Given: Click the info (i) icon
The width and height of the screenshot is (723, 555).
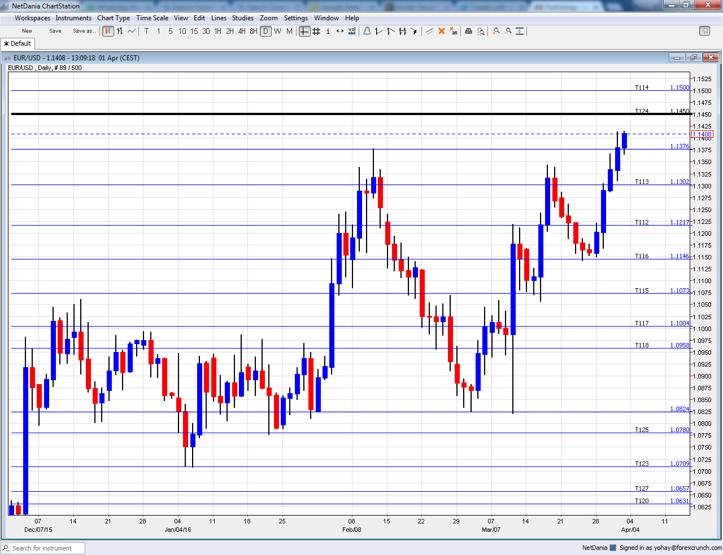Looking at the screenshot, I should tap(328, 31).
